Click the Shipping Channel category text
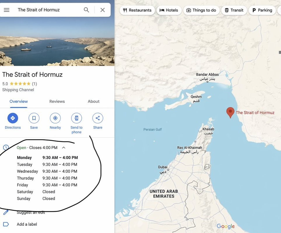Screen dimensions: 281x233 pyautogui.click(x=18, y=90)
